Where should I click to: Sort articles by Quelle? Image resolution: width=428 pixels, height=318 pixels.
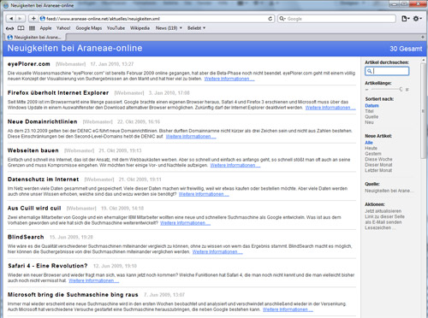pos(372,116)
